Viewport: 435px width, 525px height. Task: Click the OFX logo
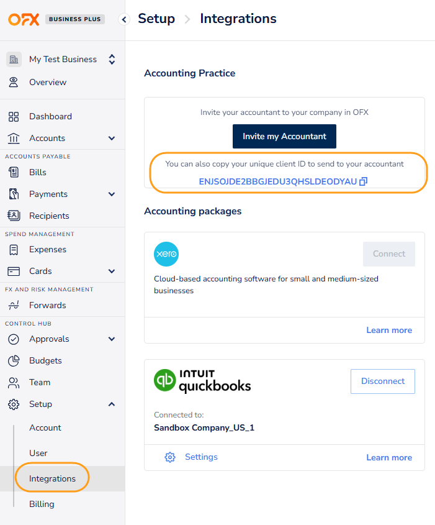pyautogui.click(x=22, y=19)
